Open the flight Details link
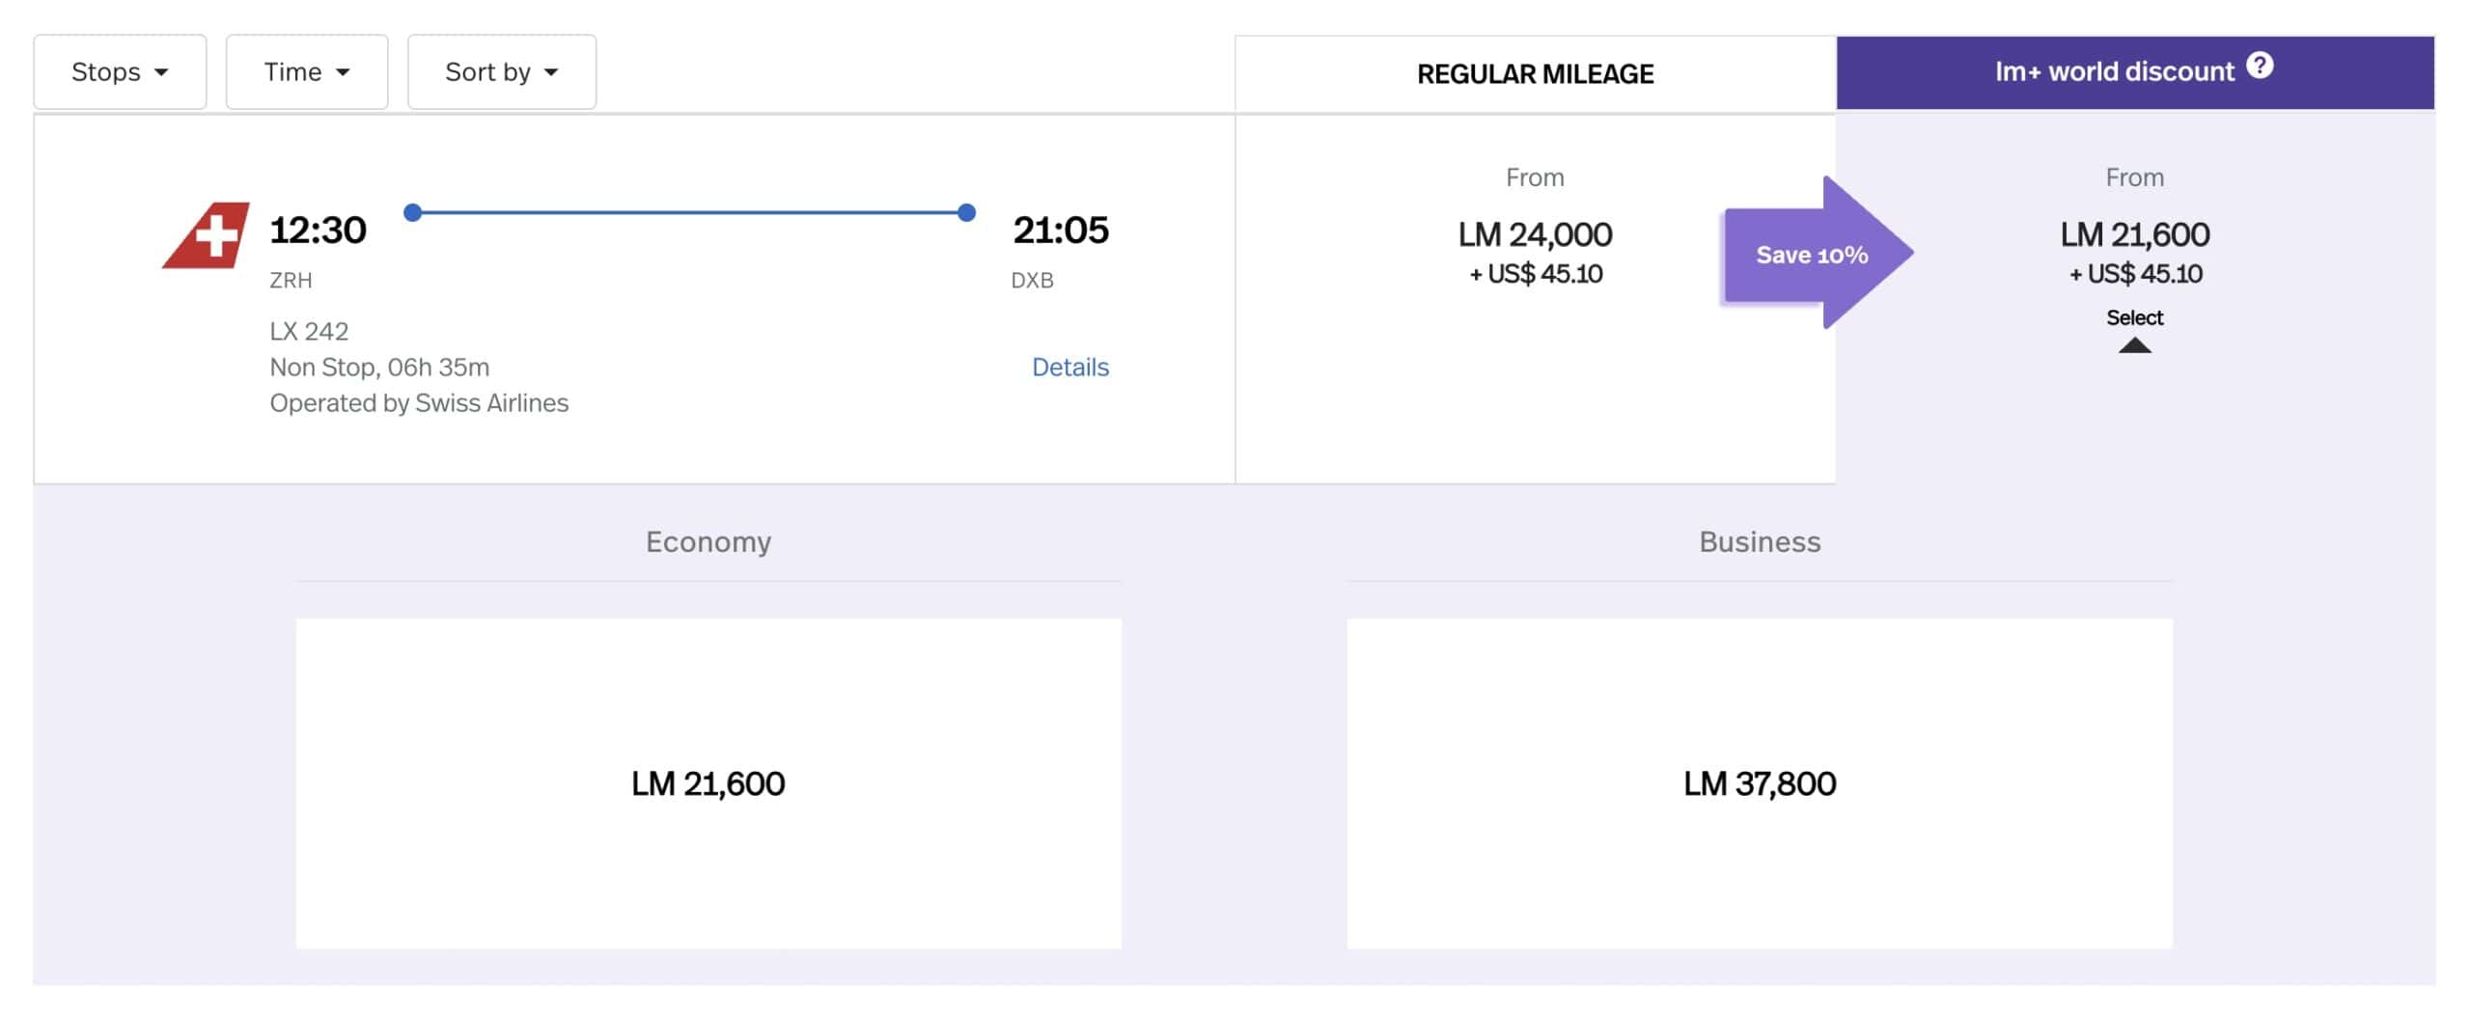The image size is (2471, 1012). pyautogui.click(x=1069, y=367)
